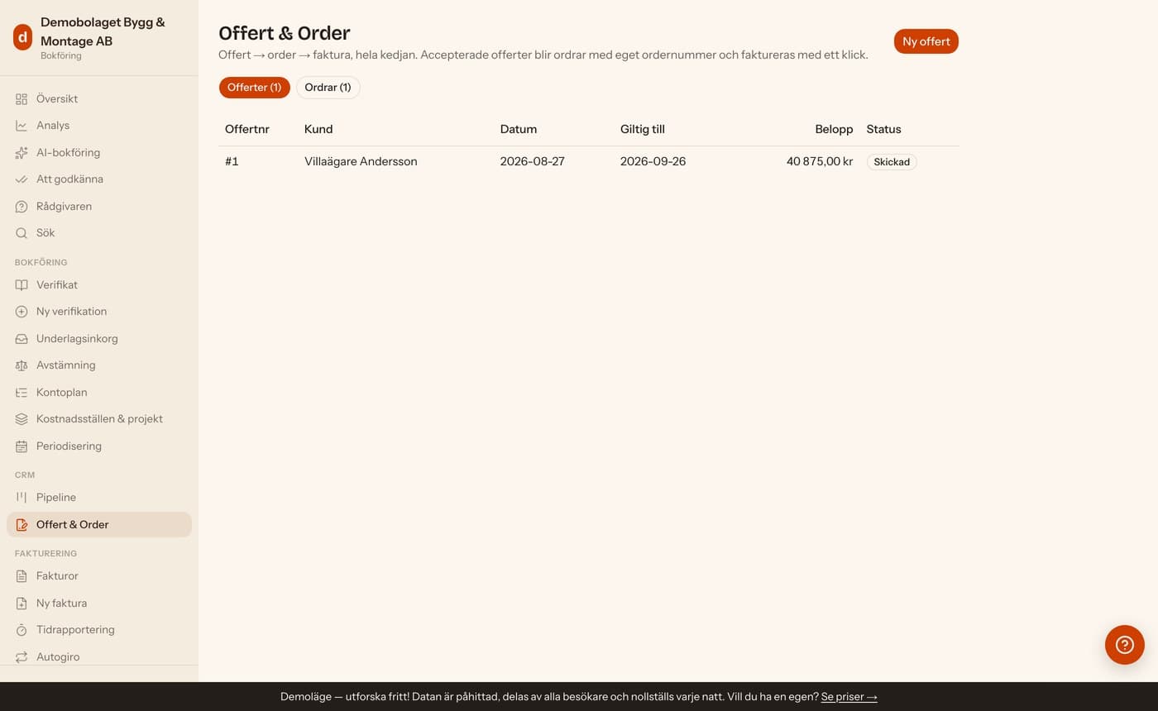Click the Ny faktura file-plus icon
This screenshot has height=711, width=1158.
[x=22, y=604]
